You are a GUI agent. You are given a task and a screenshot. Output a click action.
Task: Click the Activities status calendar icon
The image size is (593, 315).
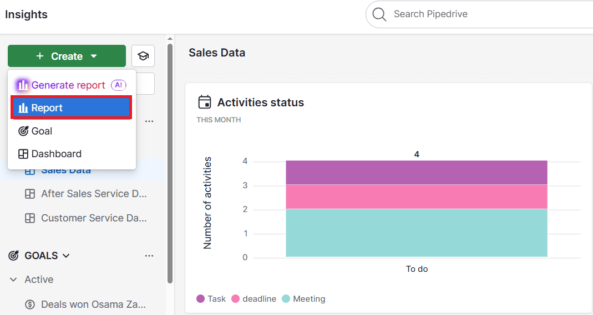205,102
